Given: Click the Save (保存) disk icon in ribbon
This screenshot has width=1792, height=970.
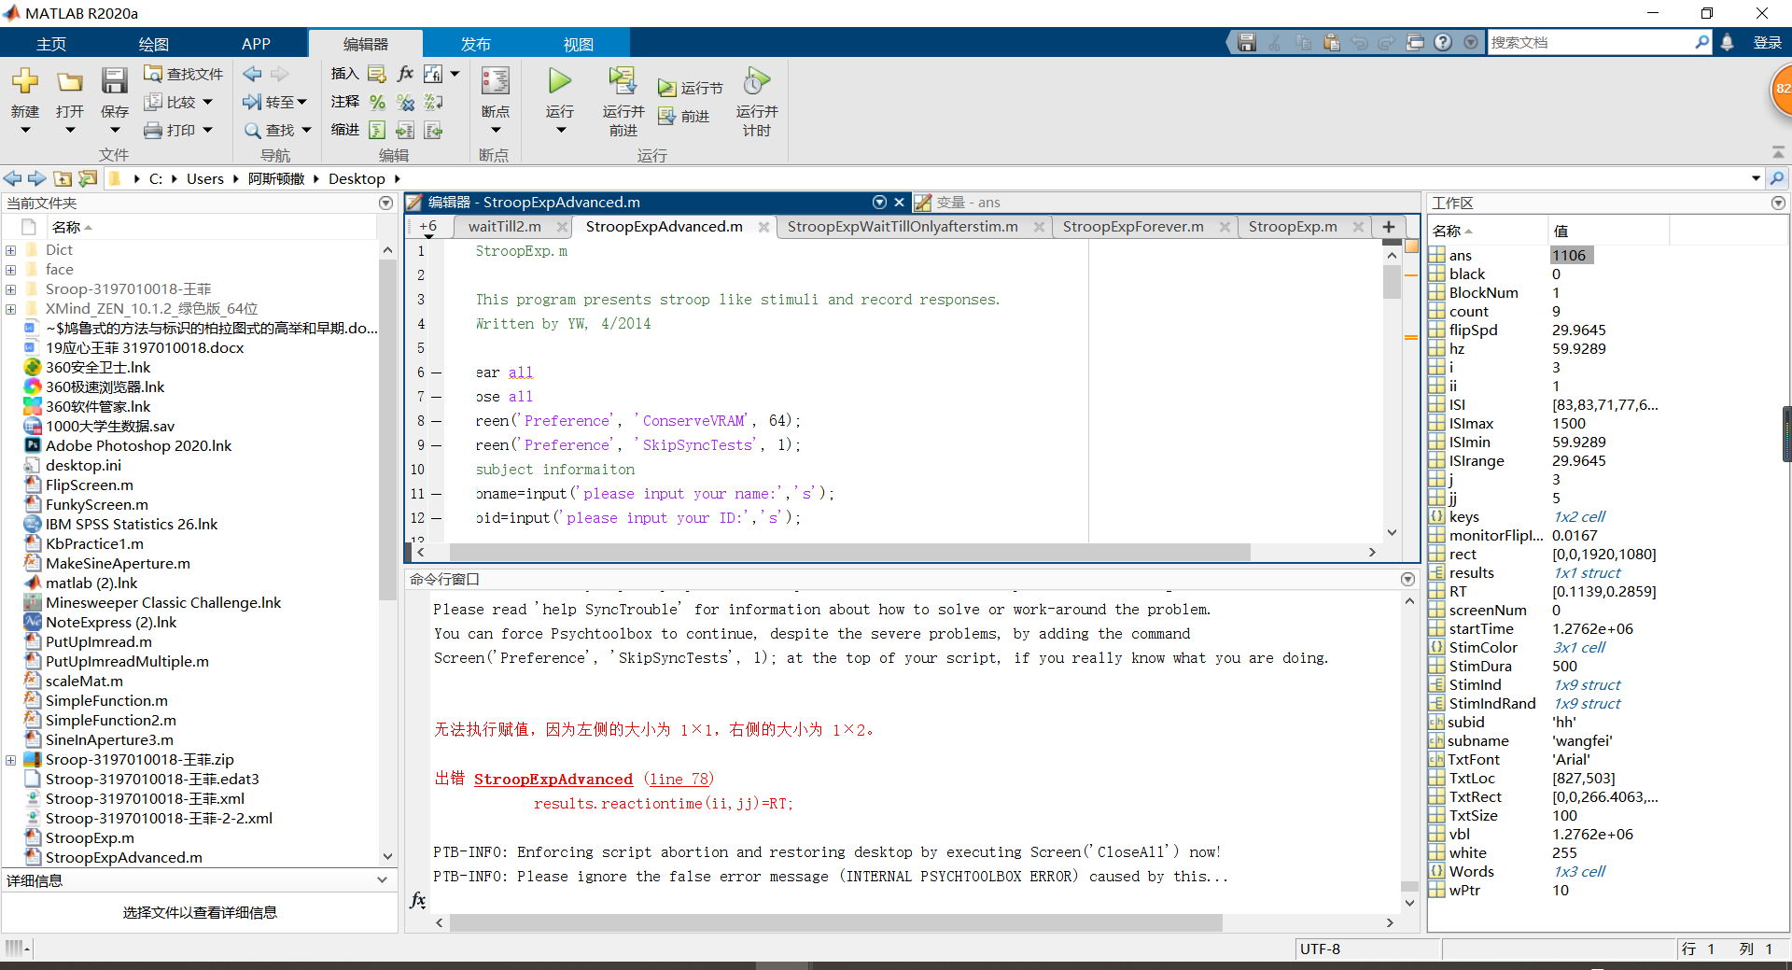Looking at the screenshot, I should 114,81.
